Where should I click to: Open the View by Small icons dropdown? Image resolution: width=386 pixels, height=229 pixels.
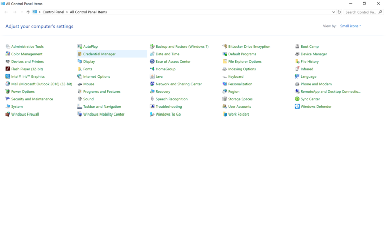pos(350,26)
